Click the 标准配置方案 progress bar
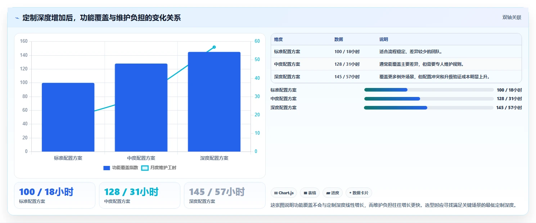This screenshot has width=536, height=223. tap(429, 90)
